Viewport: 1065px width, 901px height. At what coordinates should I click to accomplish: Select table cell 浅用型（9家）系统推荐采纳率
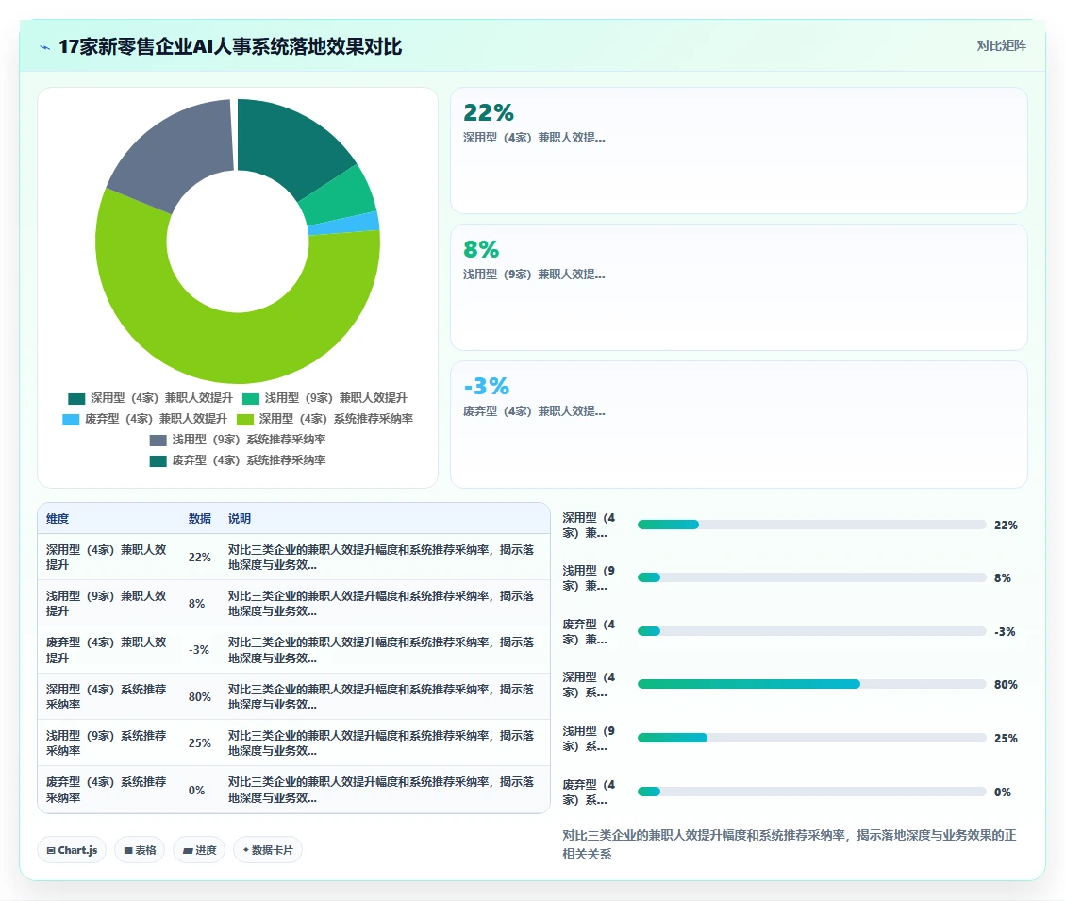(x=108, y=743)
